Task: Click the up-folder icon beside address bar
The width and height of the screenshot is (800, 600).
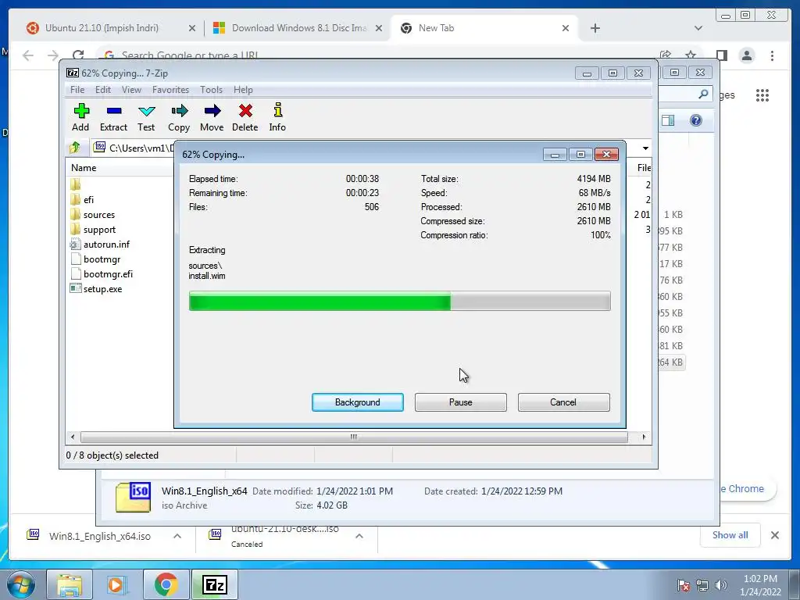Action: pos(75,148)
